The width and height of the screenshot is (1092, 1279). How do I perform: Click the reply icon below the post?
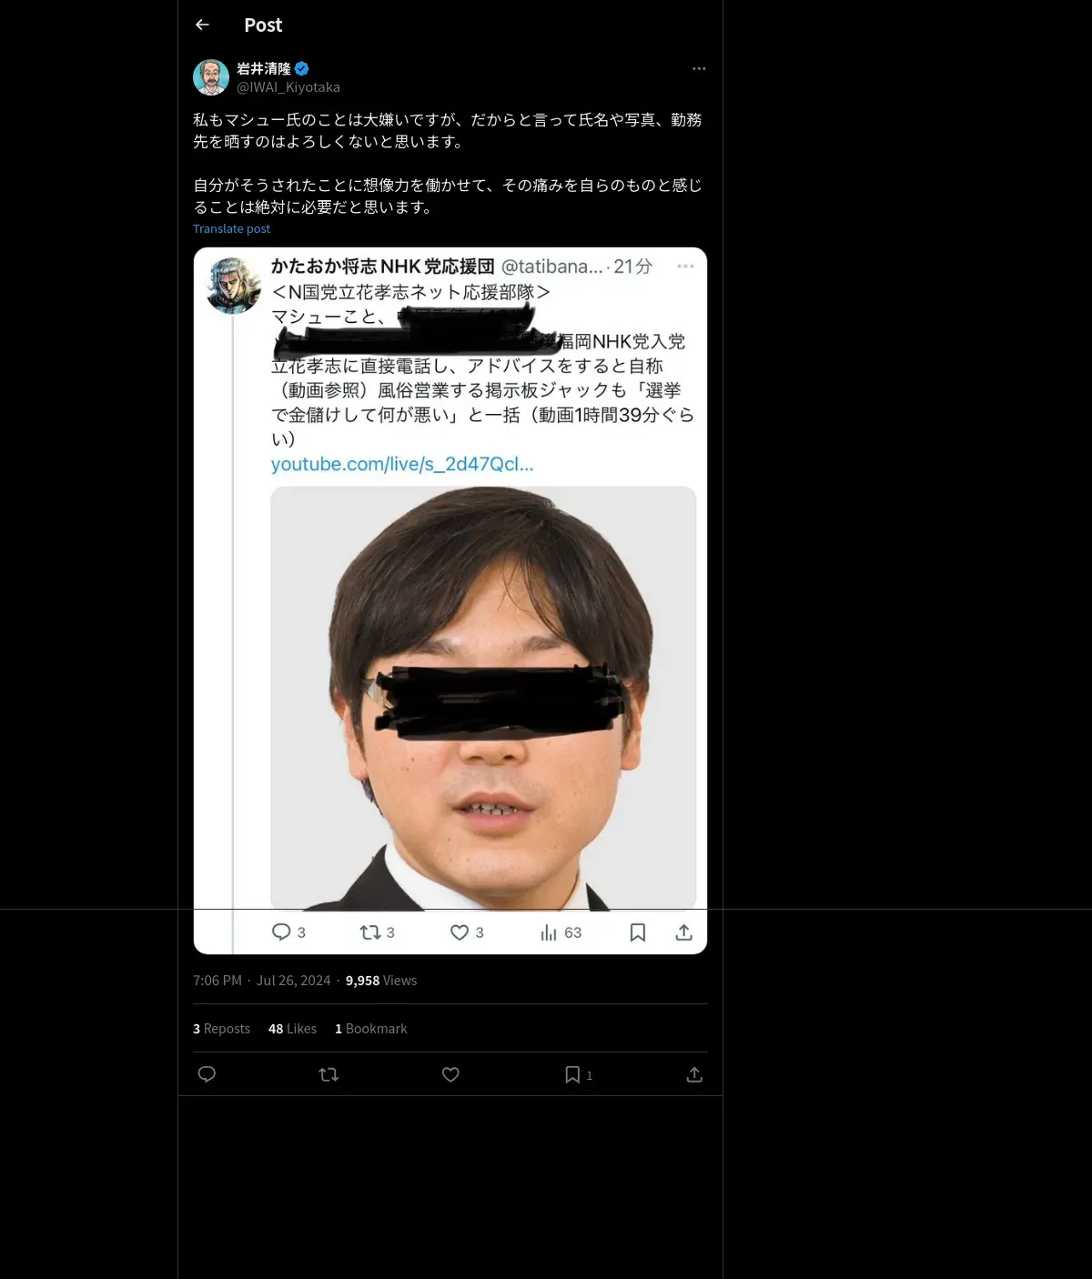click(x=207, y=1074)
